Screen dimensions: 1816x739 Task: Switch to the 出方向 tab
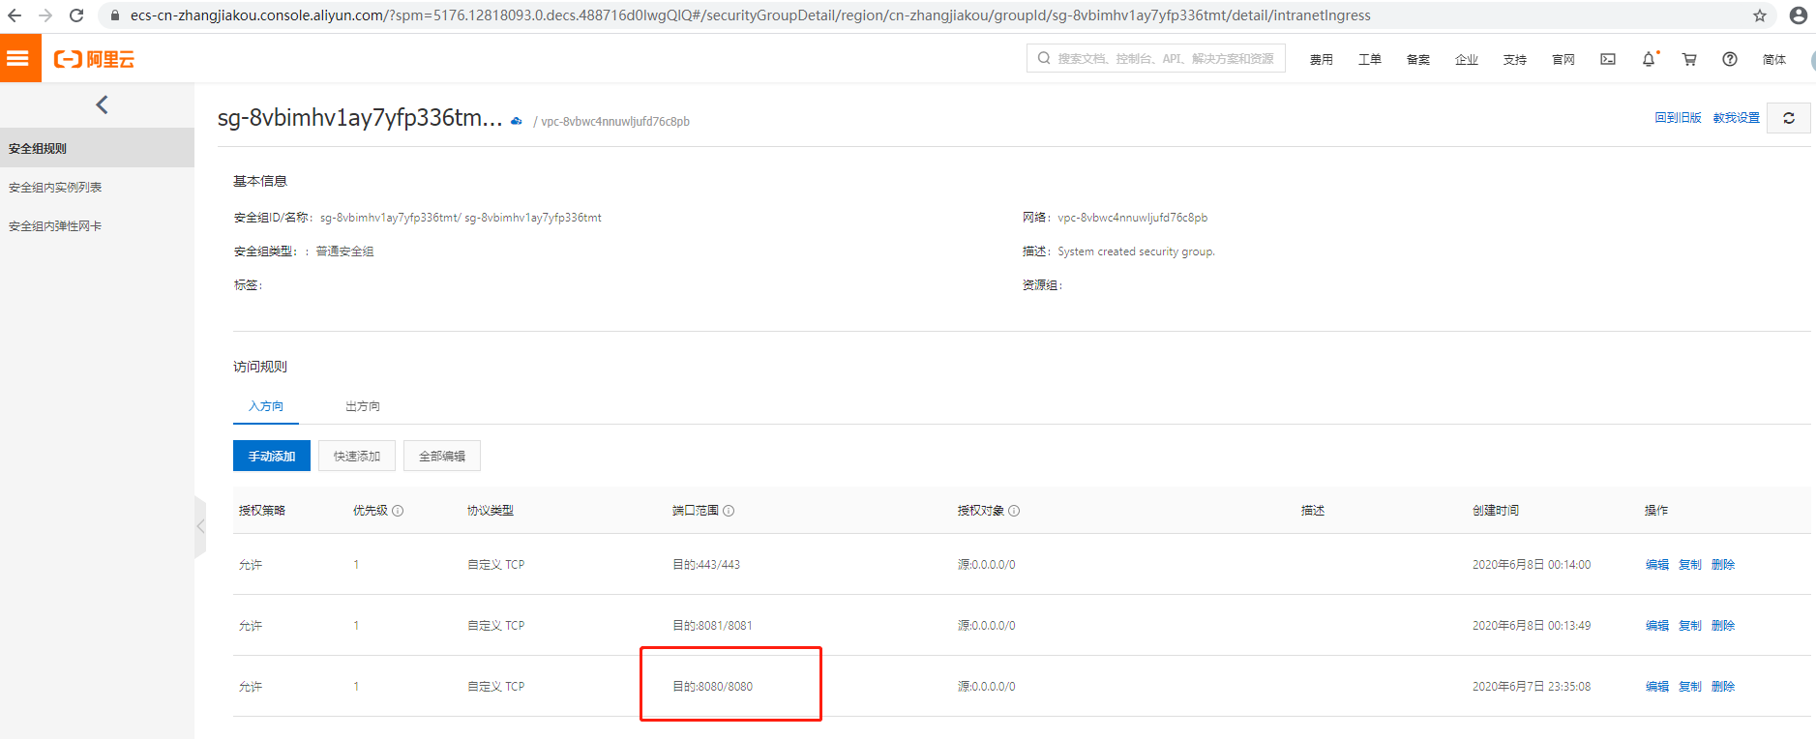(363, 406)
